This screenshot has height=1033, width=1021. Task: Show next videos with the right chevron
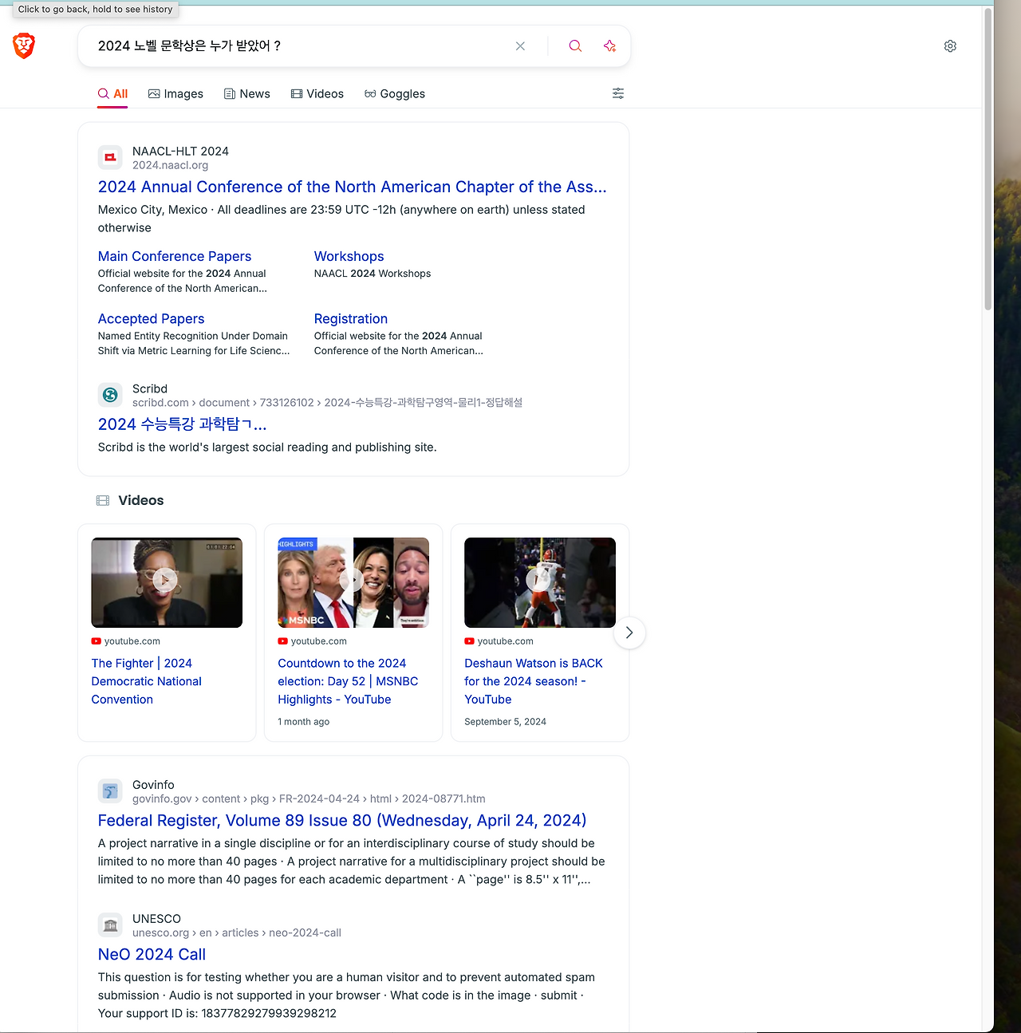click(629, 633)
